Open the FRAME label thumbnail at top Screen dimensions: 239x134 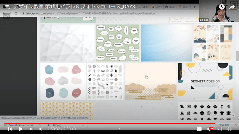click(x=68, y=20)
